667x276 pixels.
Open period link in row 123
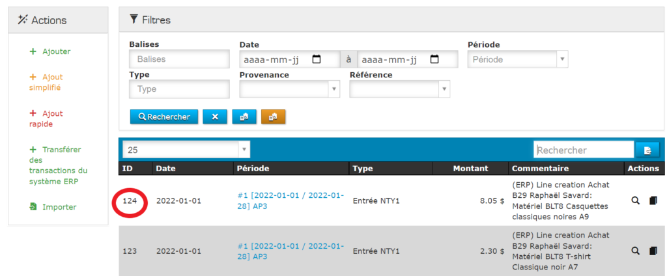[291, 251]
